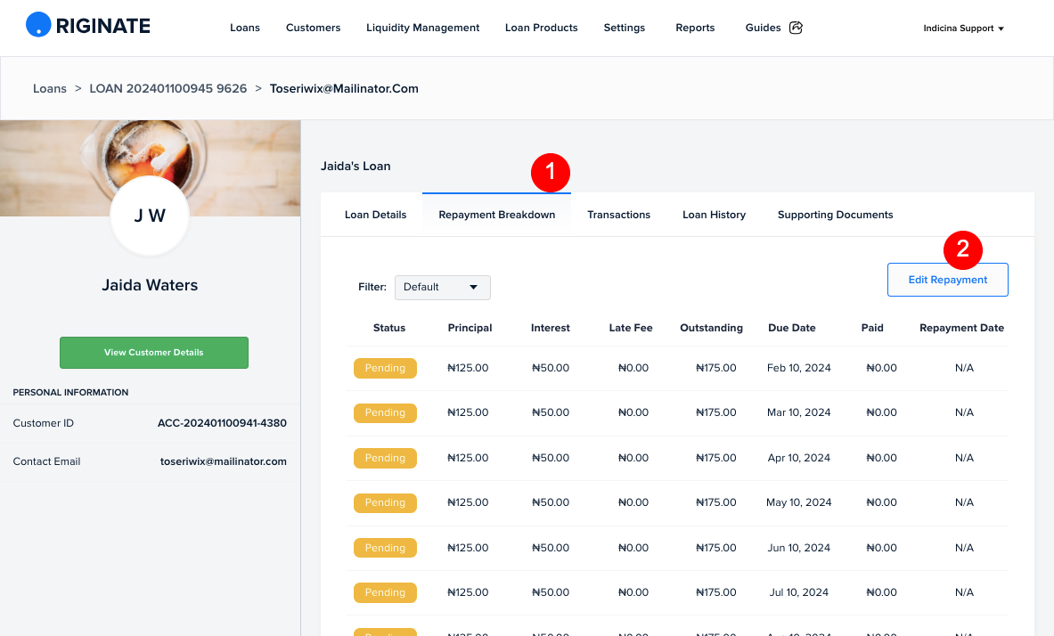Screen dimensions: 1054x636
Task: Open the Loan History tab
Action: coord(714,215)
